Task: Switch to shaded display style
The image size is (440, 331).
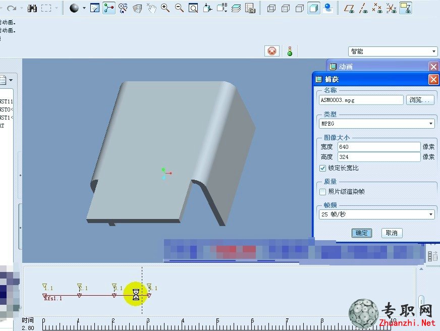Action: pyautogui.click(x=314, y=8)
